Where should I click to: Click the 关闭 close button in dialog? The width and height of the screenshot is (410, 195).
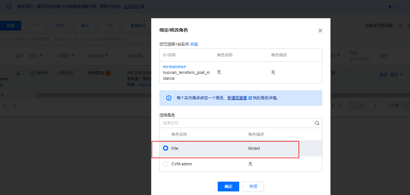tap(253, 187)
